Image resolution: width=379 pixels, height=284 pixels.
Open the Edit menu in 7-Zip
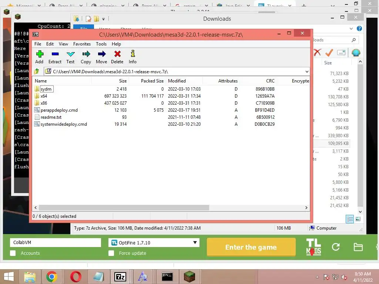tap(50, 44)
